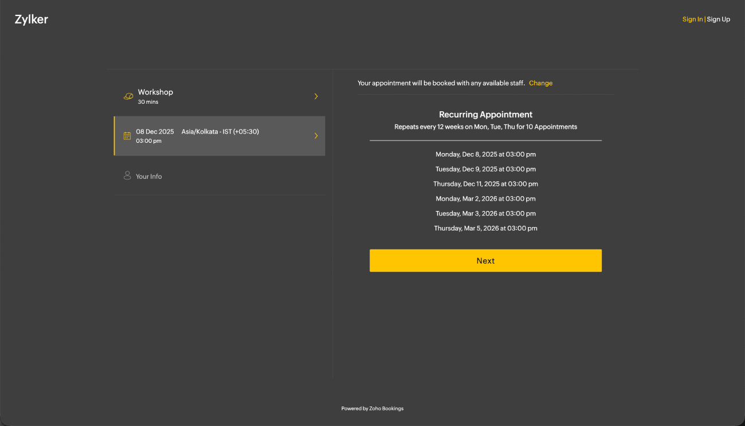Image resolution: width=745 pixels, height=426 pixels.
Task: Click Change to pick a different staff
Action: [x=540, y=83]
